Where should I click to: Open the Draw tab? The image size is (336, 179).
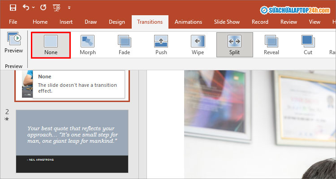pos(90,22)
